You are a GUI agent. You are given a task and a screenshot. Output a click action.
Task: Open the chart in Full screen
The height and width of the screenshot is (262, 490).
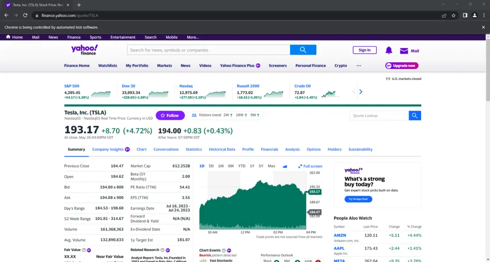tap(310, 166)
